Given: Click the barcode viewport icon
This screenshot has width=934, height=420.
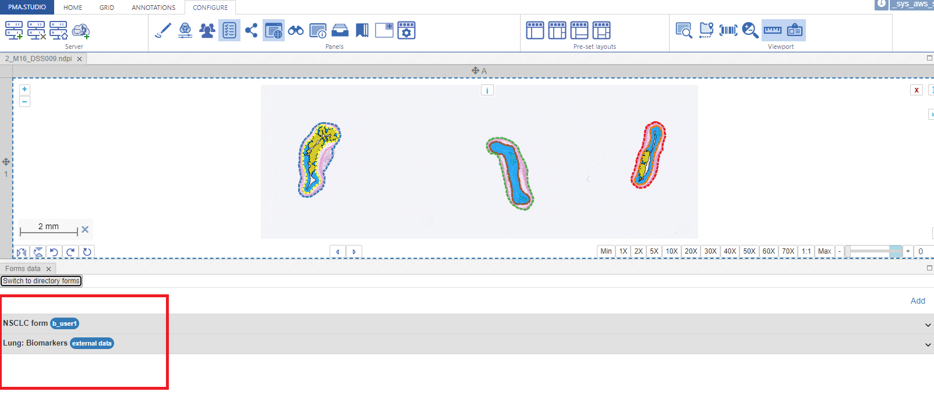Looking at the screenshot, I should (728, 30).
